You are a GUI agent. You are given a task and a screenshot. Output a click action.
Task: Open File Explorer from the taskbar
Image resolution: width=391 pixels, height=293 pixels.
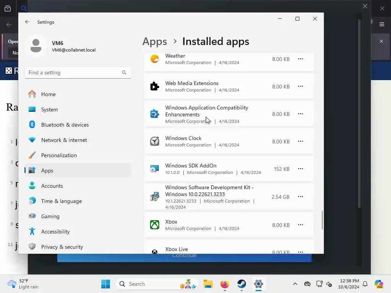[208, 284]
